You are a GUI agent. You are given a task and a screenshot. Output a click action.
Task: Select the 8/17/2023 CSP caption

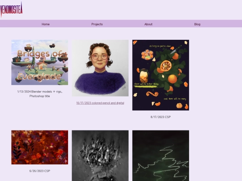coord(161,117)
